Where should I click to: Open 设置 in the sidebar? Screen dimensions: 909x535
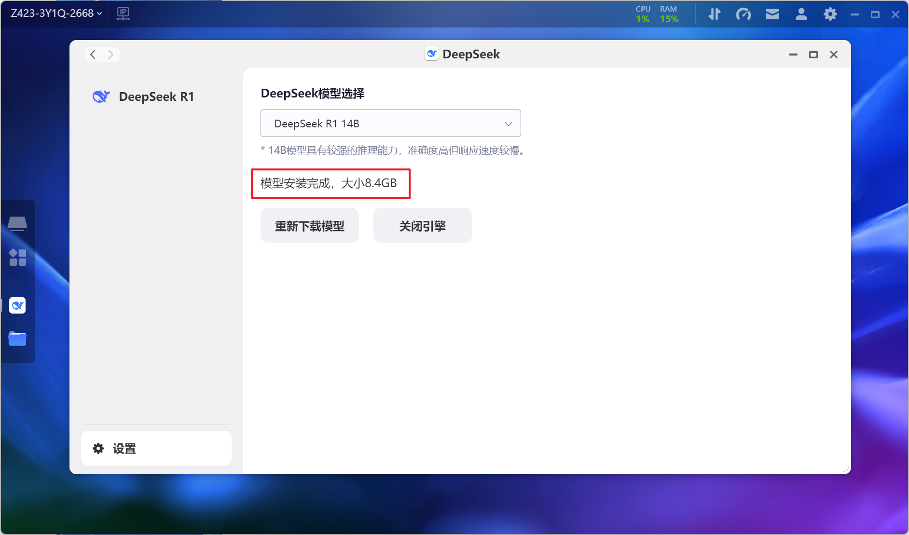coord(156,448)
